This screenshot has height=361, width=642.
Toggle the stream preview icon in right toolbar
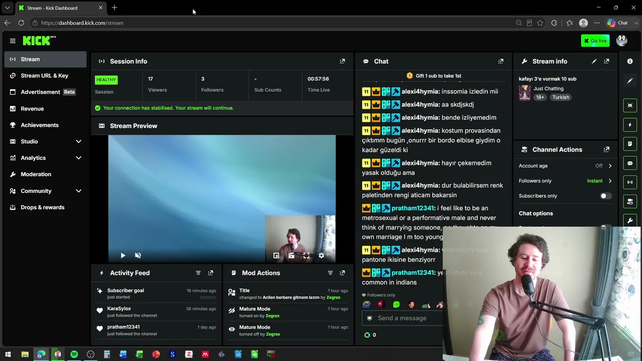point(630,105)
